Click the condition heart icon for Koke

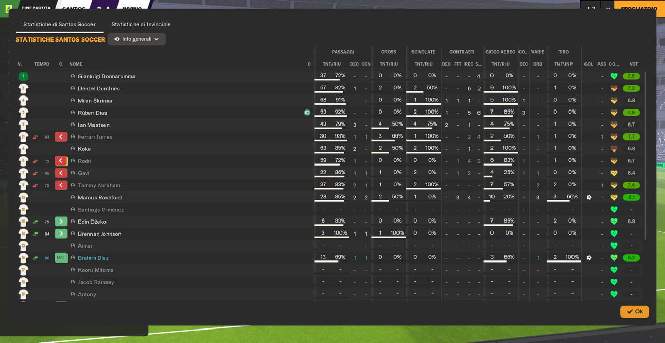point(614,149)
